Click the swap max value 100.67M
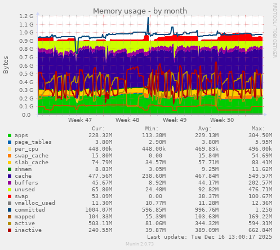This screenshot has width=280, height=250. pos(260,196)
